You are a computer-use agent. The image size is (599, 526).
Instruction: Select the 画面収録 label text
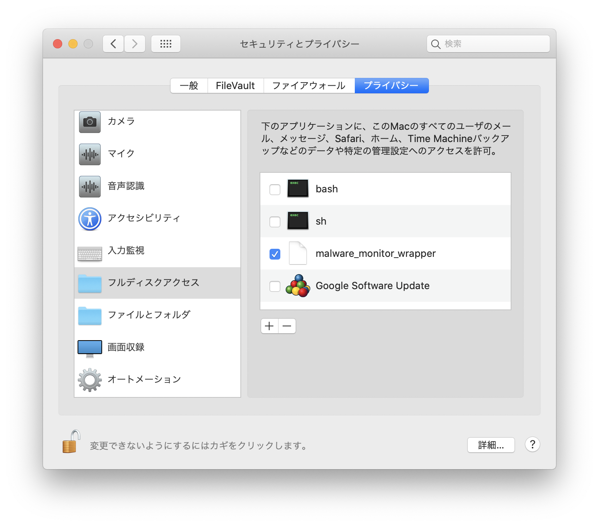click(126, 347)
